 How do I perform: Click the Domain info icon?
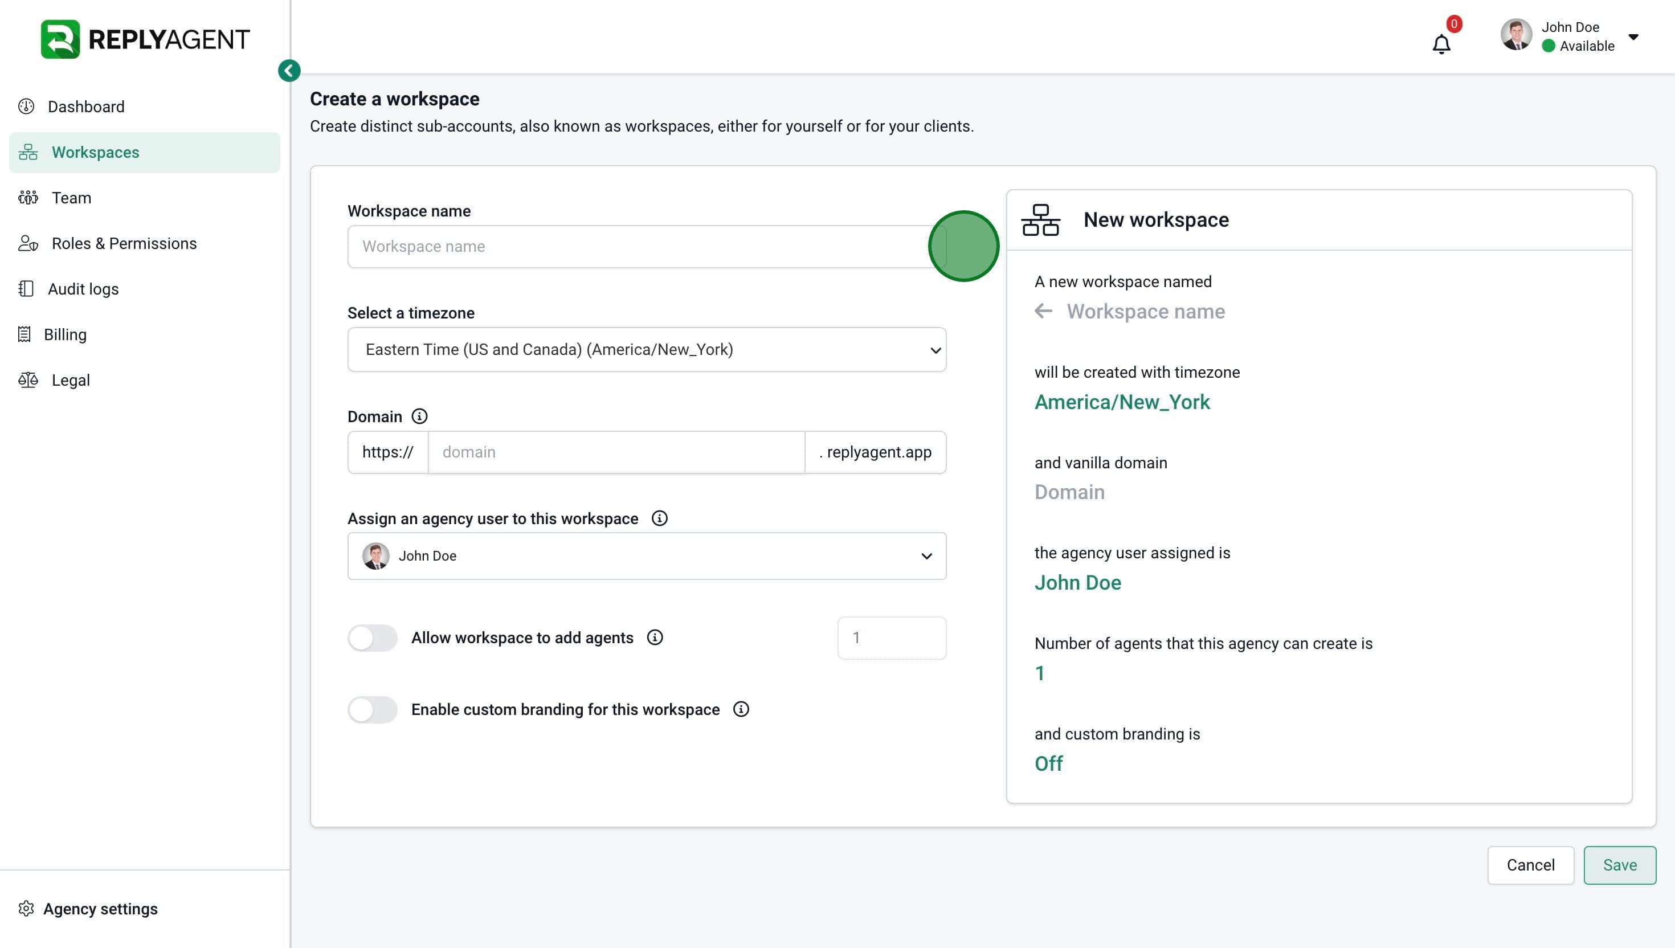point(420,416)
